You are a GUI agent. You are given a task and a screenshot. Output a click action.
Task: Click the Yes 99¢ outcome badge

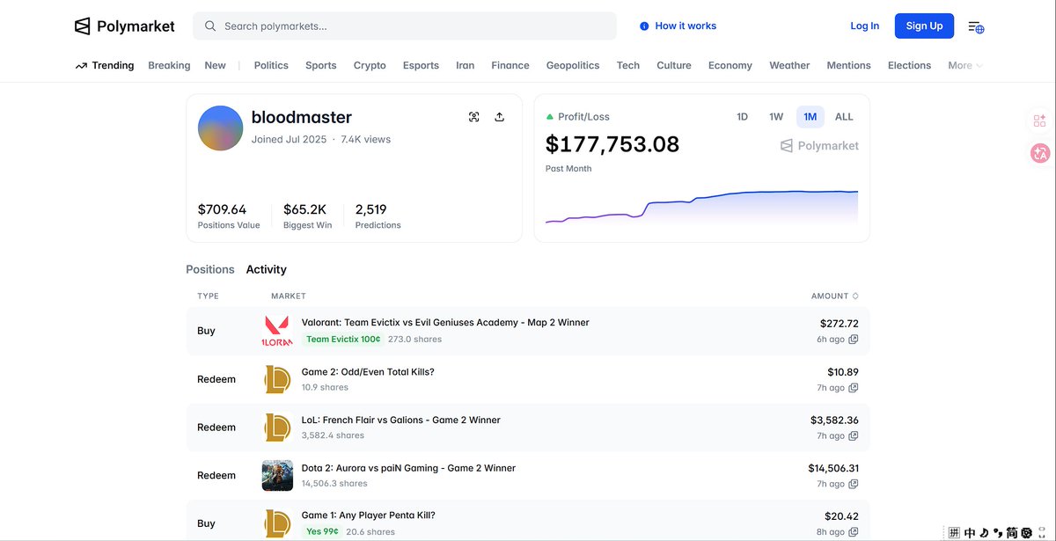click(322, 532)
